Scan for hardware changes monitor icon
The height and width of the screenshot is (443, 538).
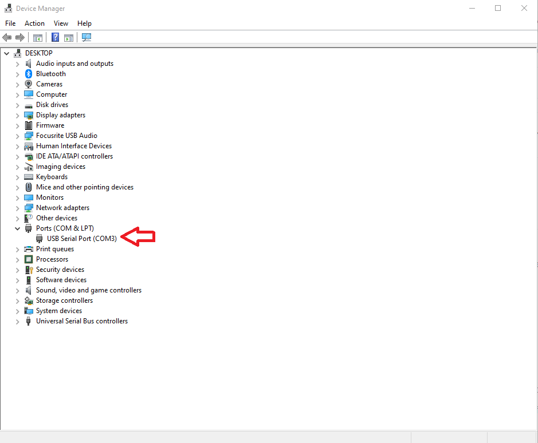click(87, 37)
